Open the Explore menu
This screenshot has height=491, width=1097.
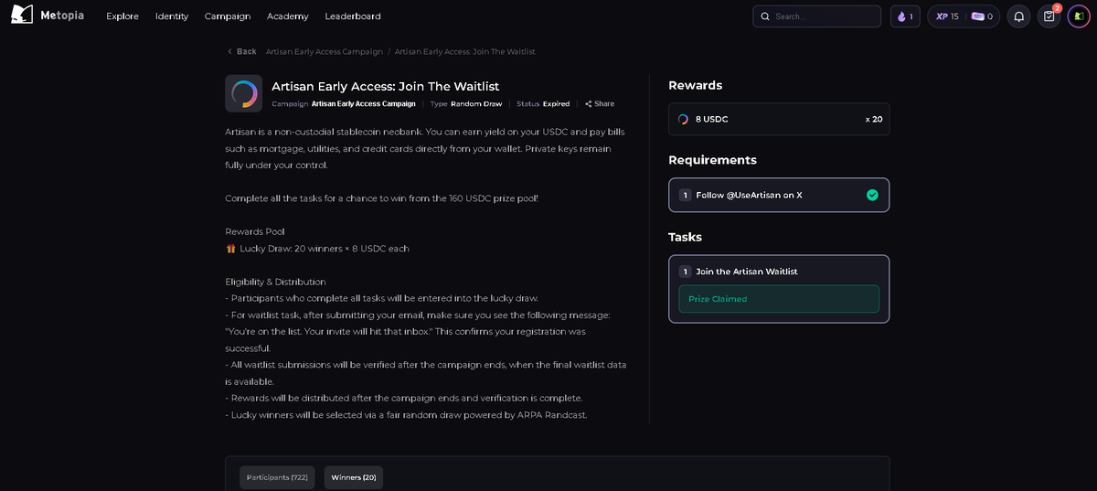[122, 16]
